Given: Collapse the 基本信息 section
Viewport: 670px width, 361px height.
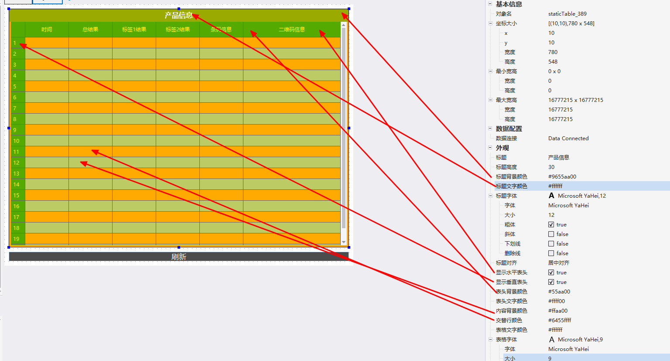Looking at the screenshot, I should point(490,4).
